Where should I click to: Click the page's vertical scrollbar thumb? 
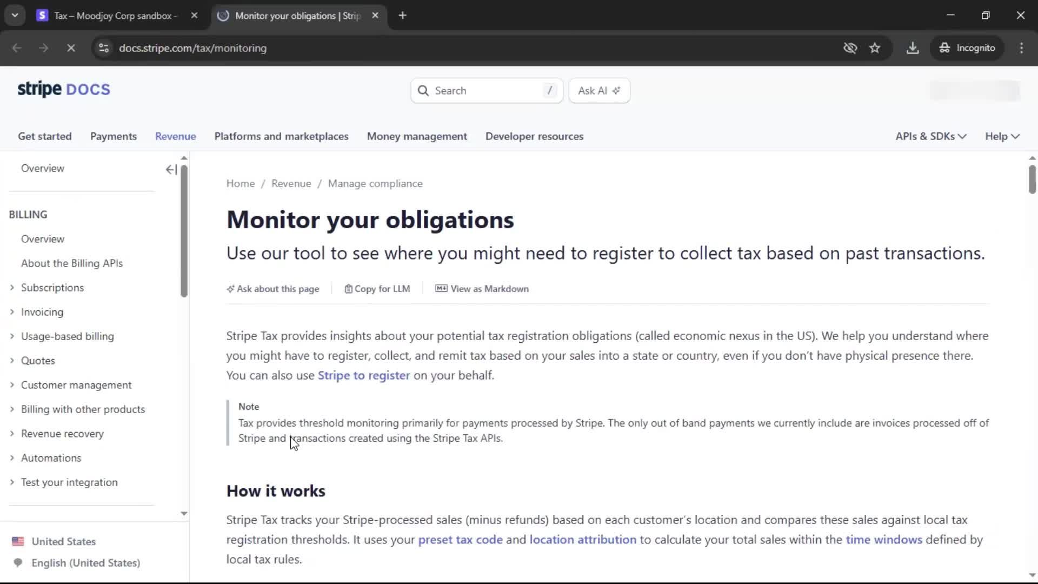1032,178
